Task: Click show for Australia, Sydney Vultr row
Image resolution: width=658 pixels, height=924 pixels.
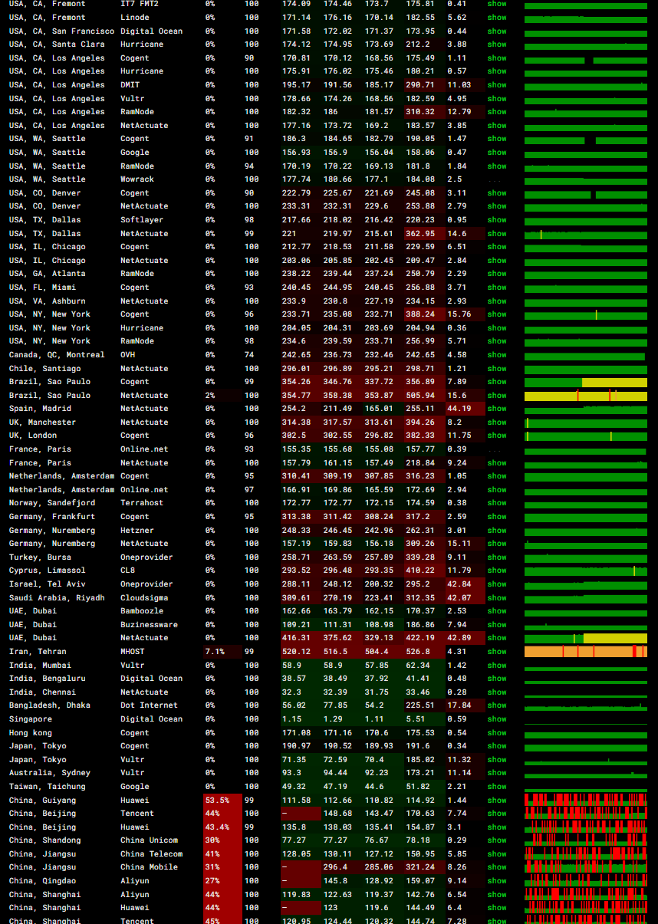Action: tap(497, 773)
